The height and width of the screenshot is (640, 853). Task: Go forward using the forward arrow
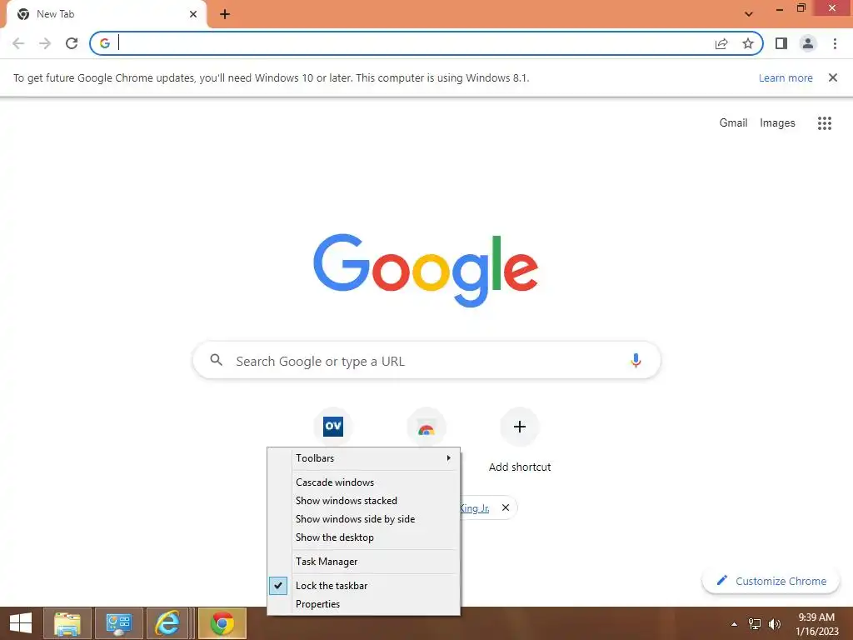coord(45,43)
